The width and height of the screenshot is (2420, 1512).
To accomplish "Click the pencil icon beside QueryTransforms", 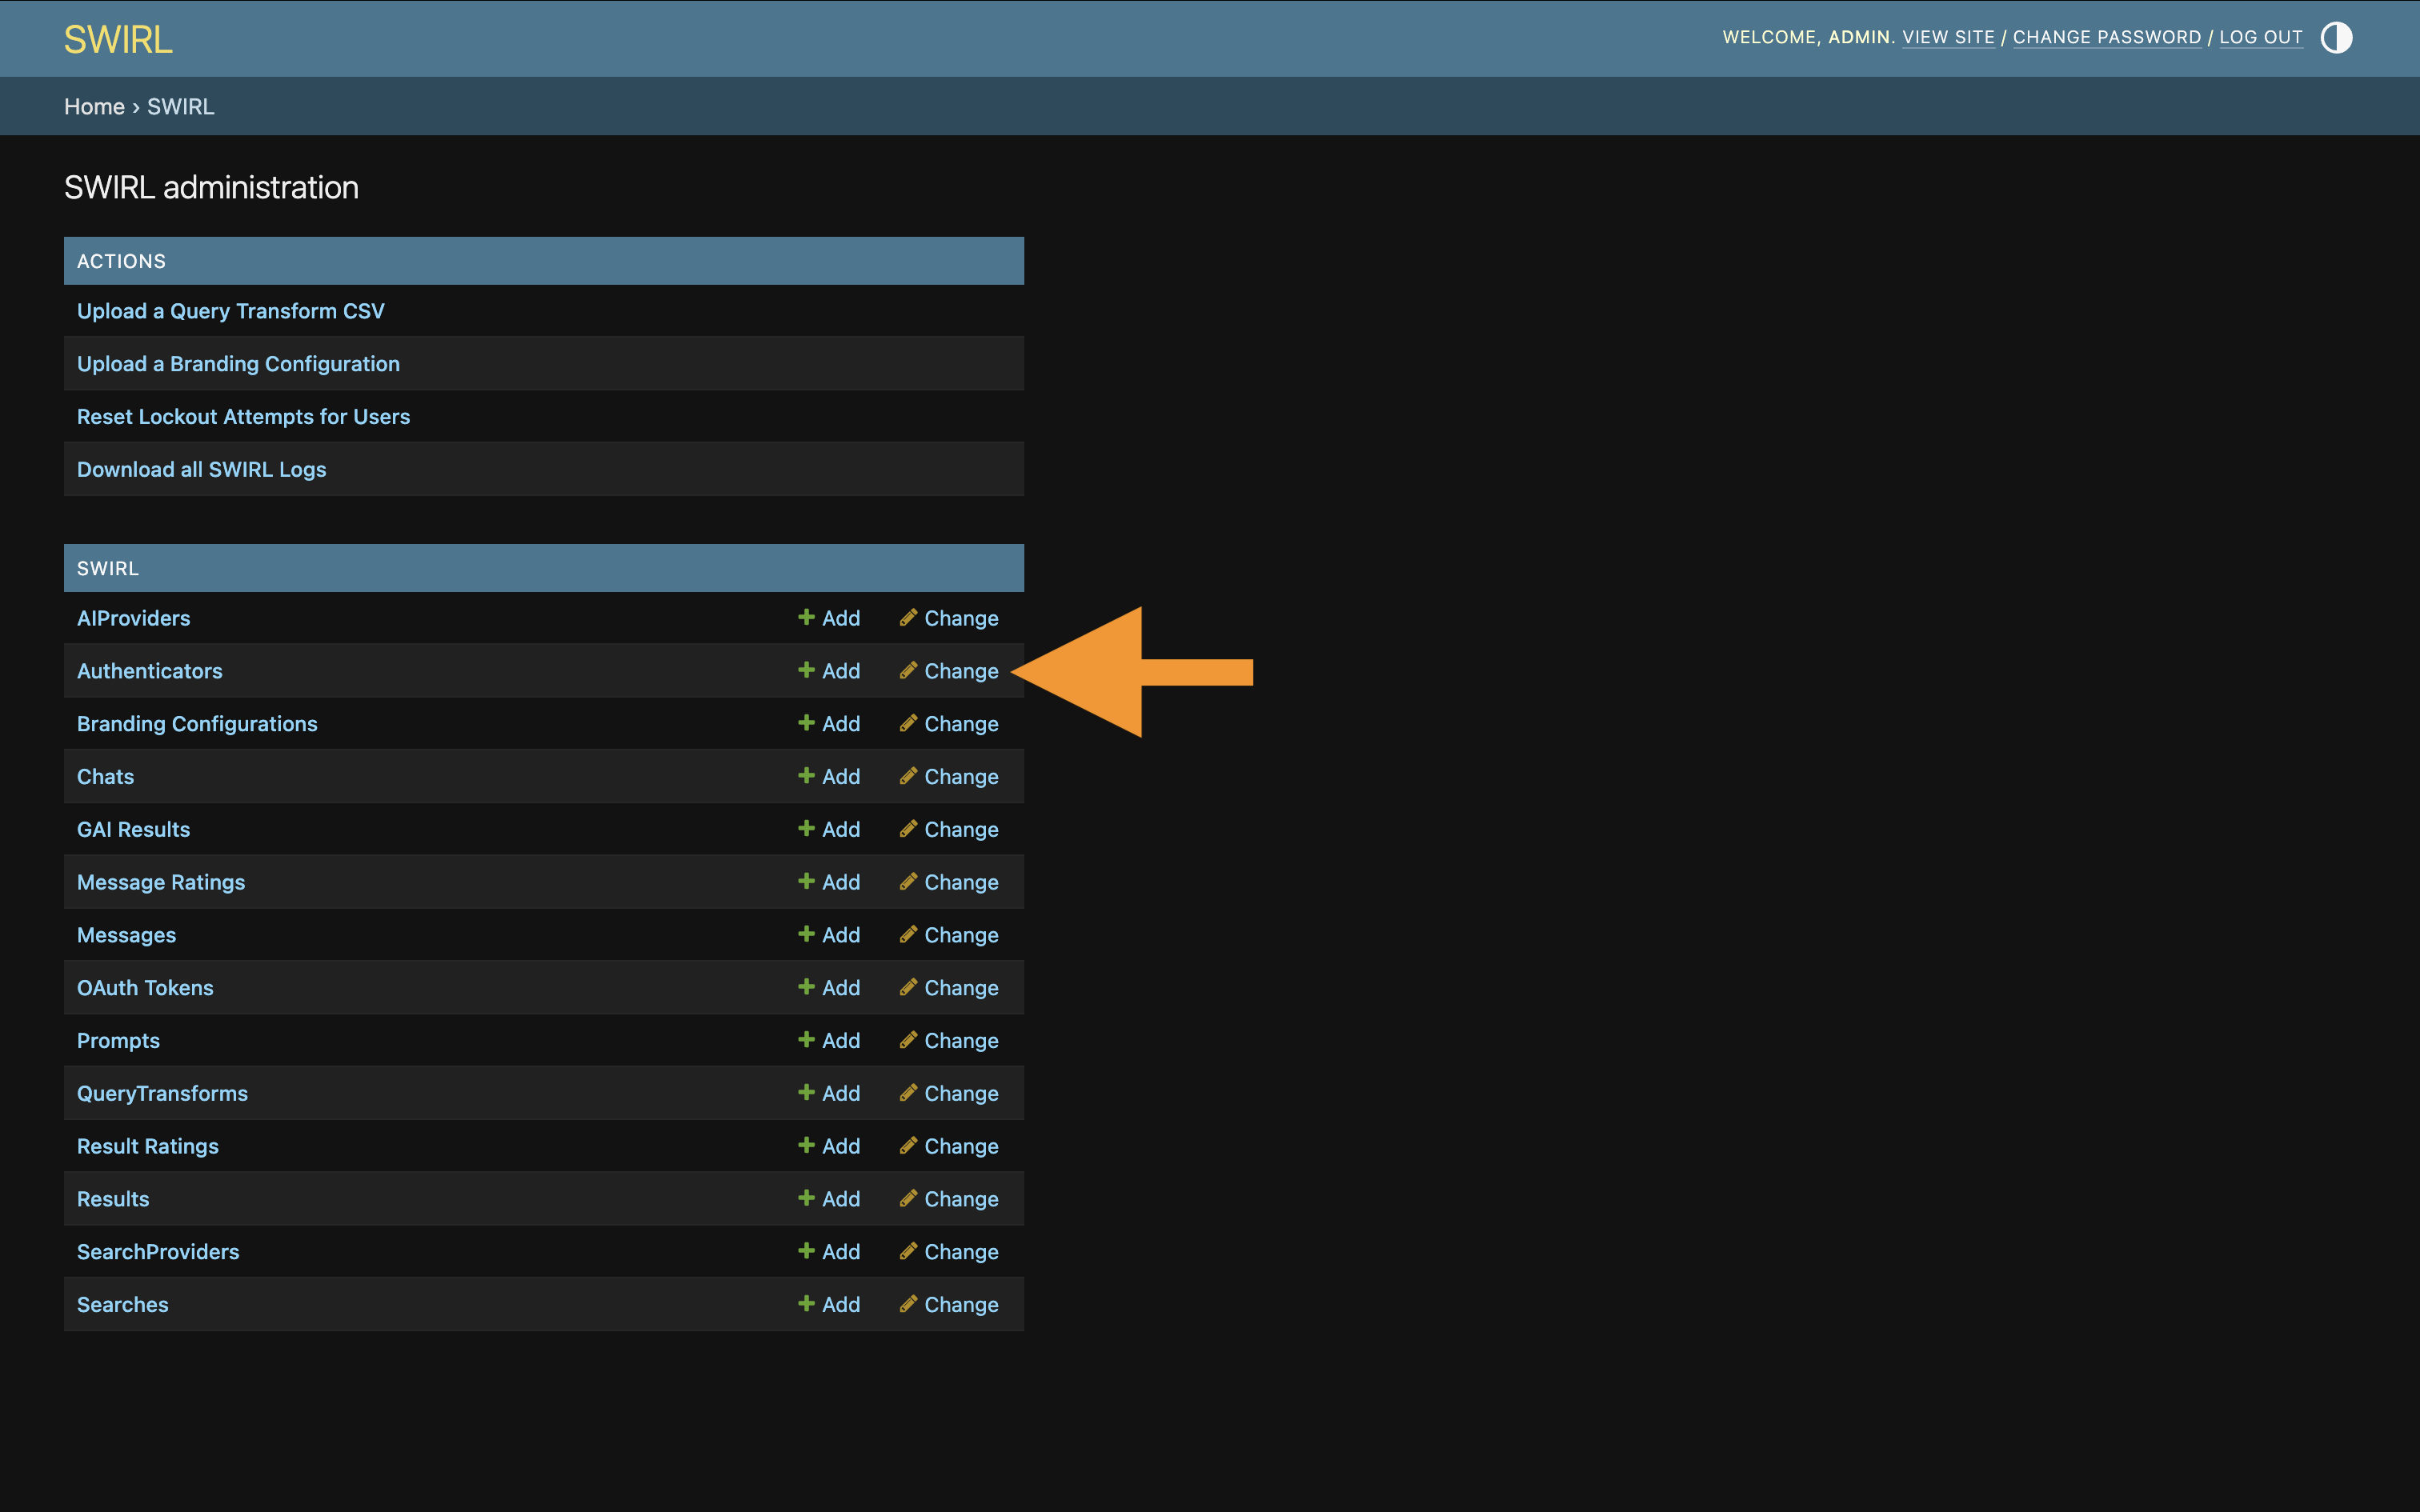I will pyautogui.click(x=908, y=1092).
